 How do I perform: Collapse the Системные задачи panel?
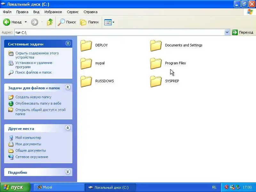point(68,44)
